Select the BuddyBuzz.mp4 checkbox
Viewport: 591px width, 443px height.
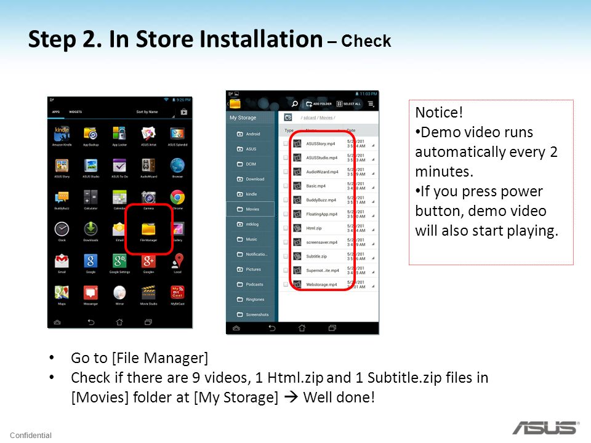(286, 200)
